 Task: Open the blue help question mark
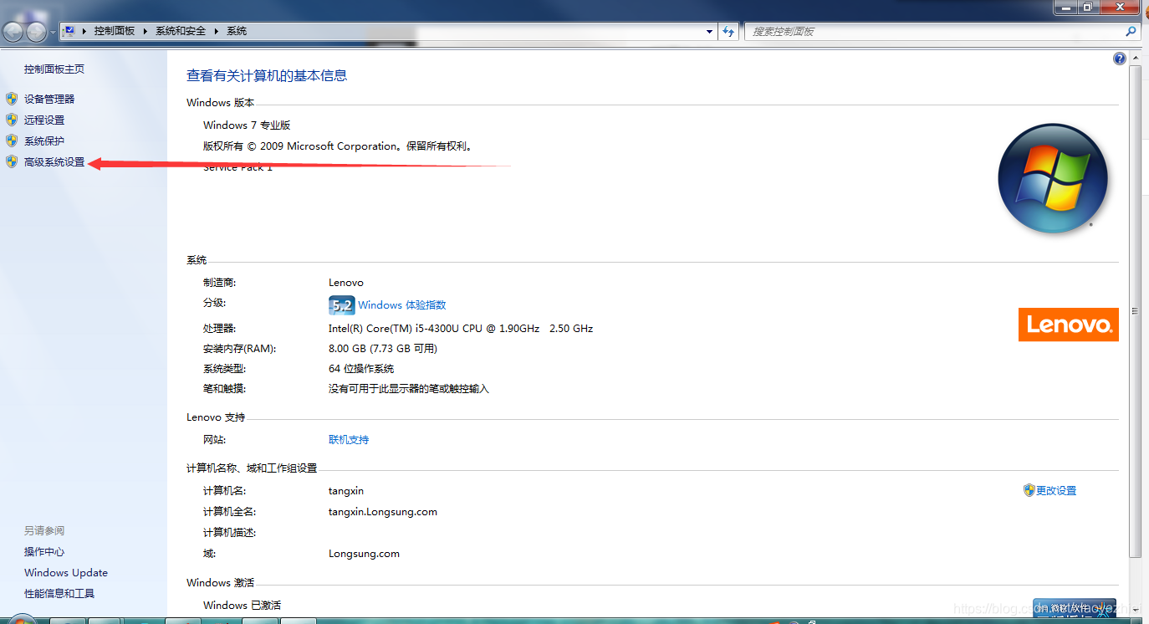click(x=1120, y=59)
